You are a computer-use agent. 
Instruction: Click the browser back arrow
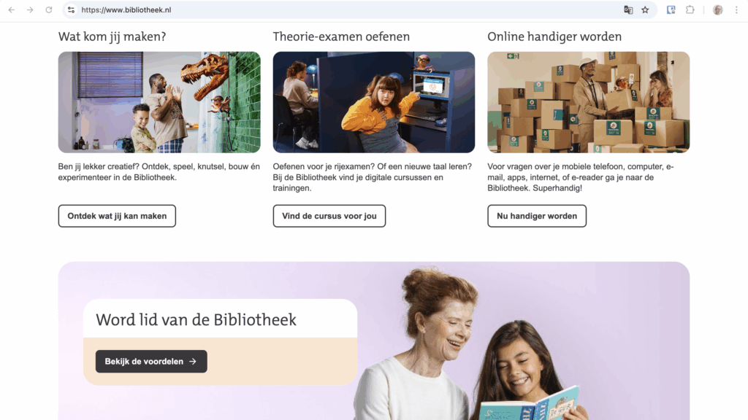pos(12,9)
